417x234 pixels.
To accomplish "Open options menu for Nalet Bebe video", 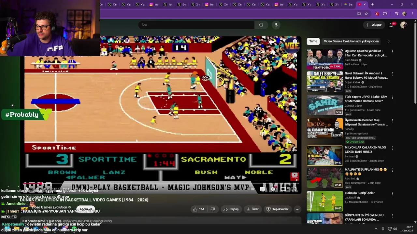I will pos(392,74).
